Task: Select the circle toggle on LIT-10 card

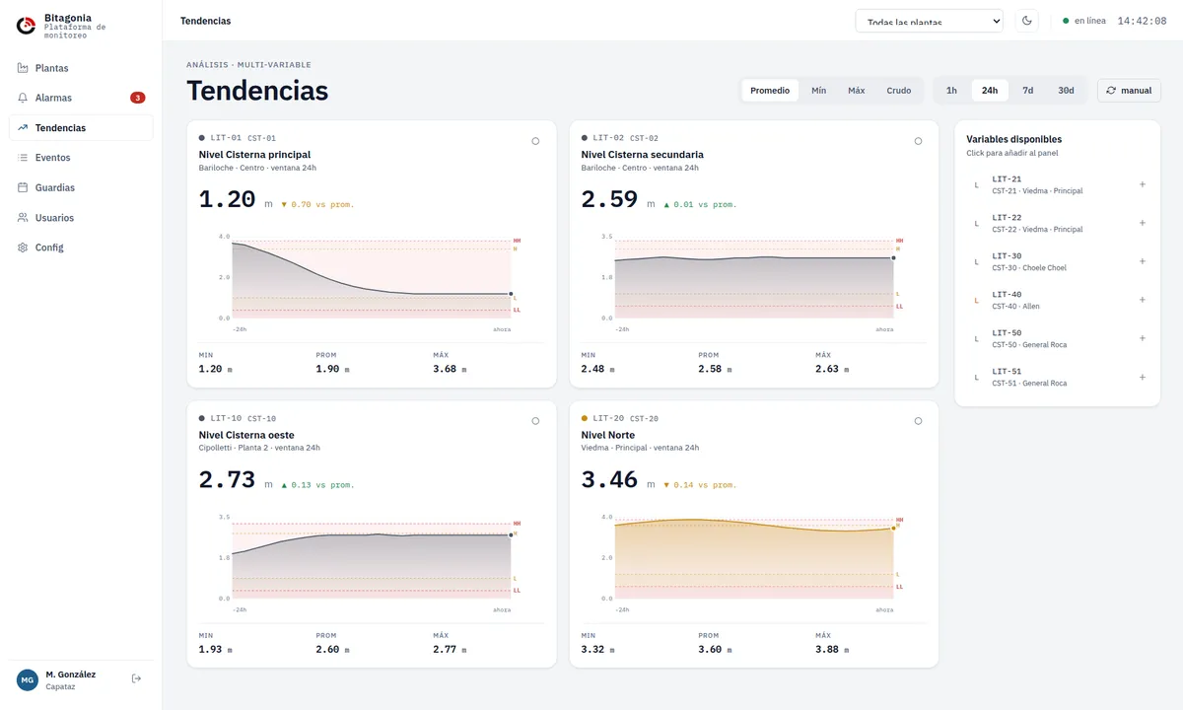Action: 535,421
